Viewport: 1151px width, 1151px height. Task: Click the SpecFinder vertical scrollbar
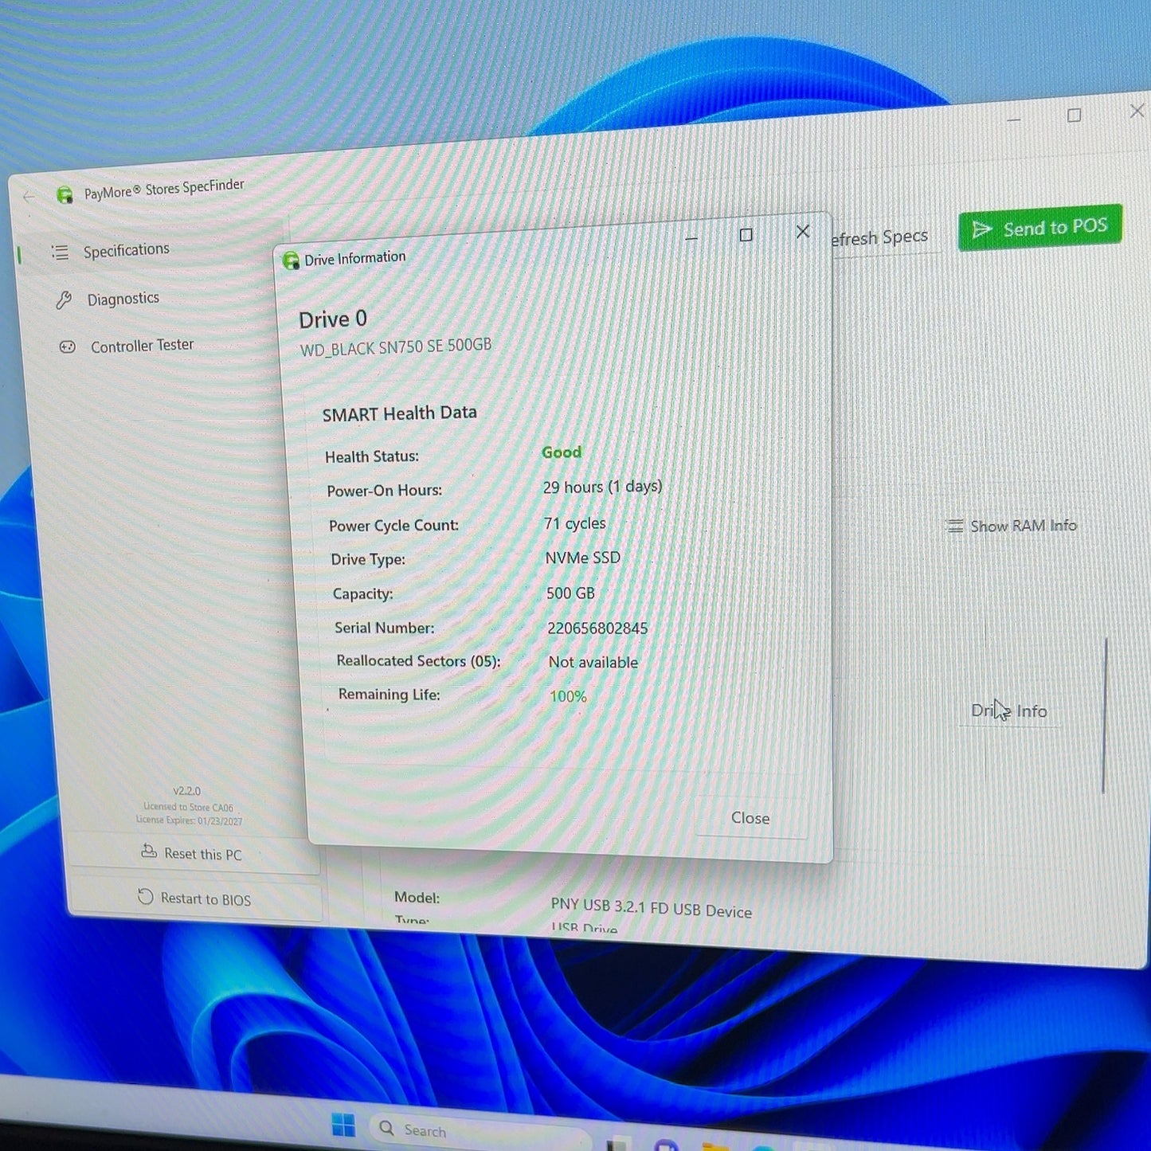pyautogui.click(x=1105, y=715)
